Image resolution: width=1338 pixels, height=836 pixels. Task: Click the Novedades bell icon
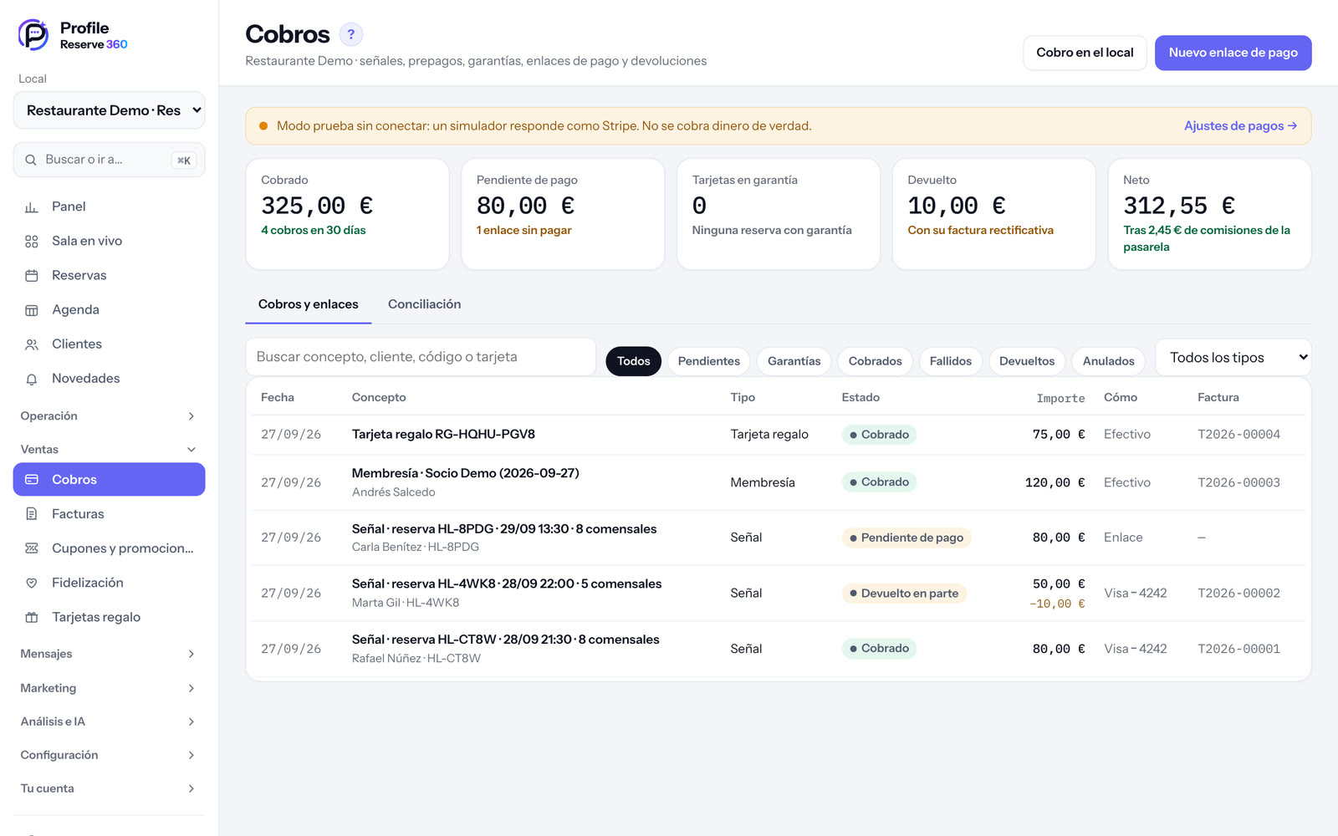(32, 379)
